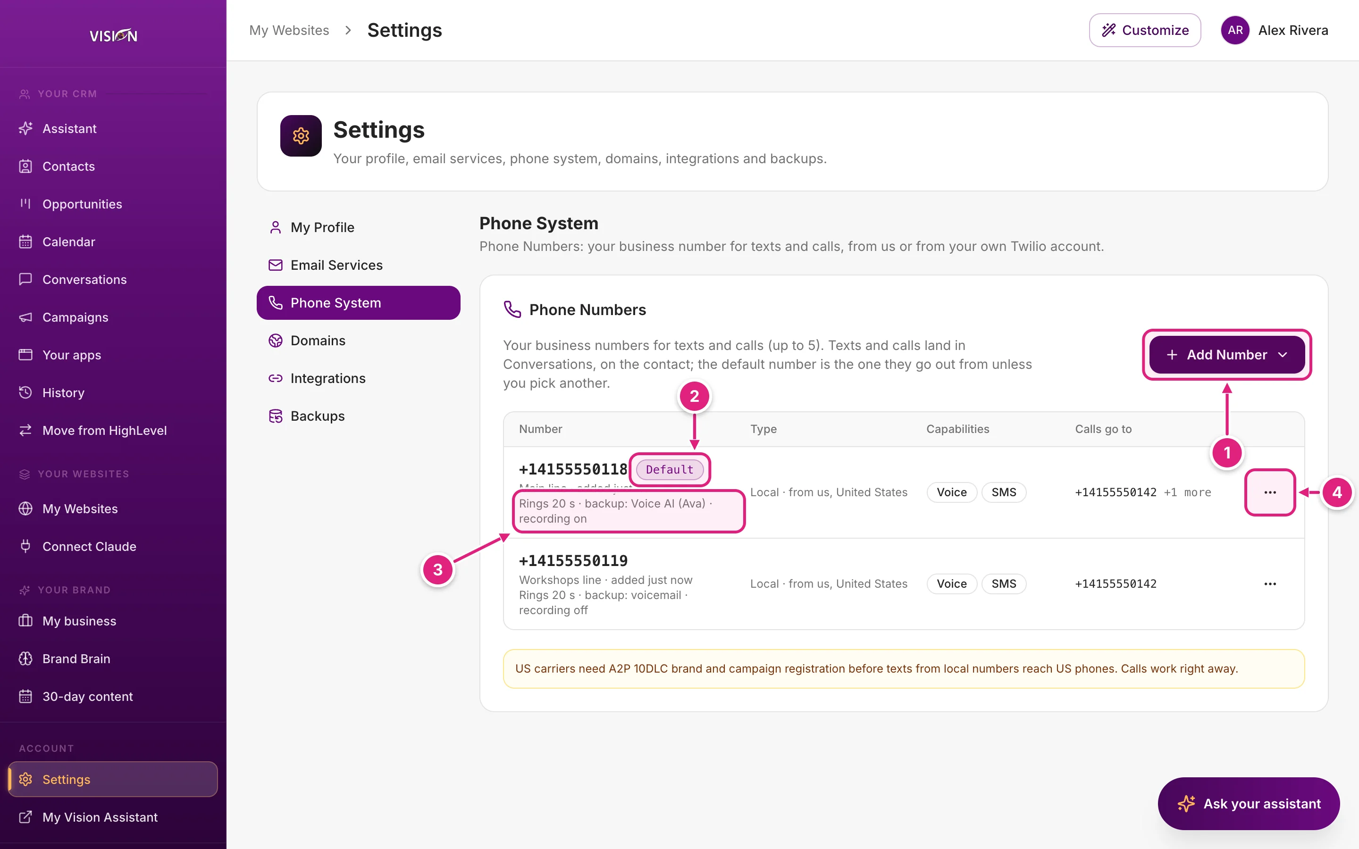1359x849 pixels.
Task: Click the Connect Claude plug icon
Action: pyautogui.click(x=25, y=546)
